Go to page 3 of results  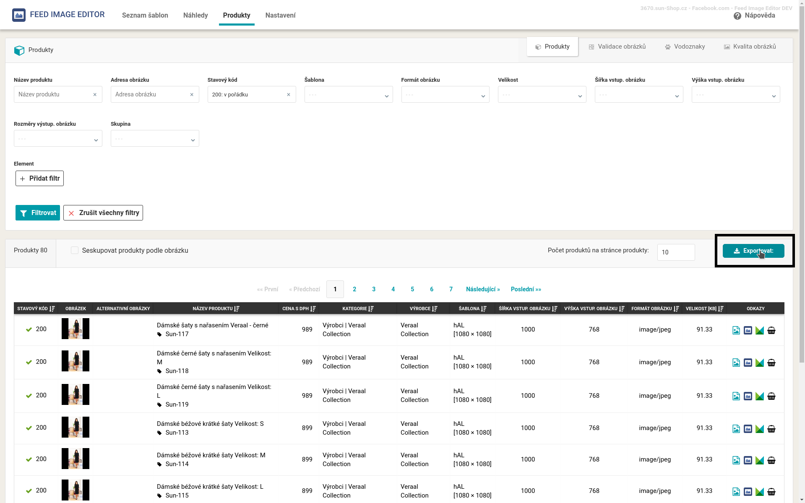pyautogui.click(x=373, y=289)
